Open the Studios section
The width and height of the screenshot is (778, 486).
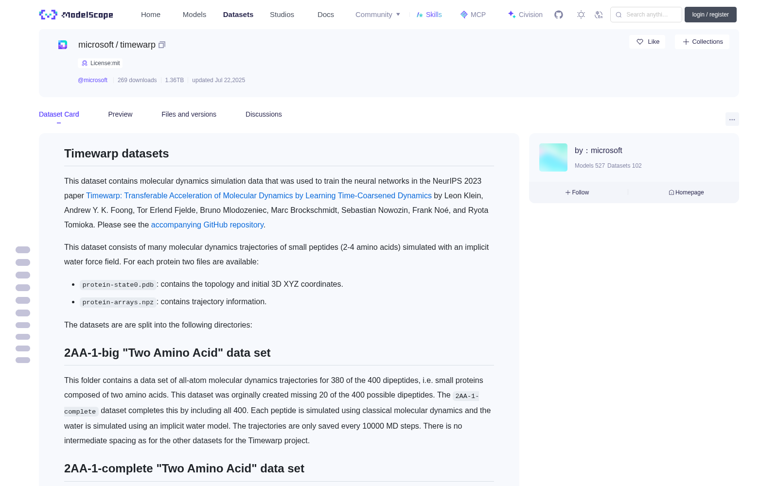[x=282, y=15]
